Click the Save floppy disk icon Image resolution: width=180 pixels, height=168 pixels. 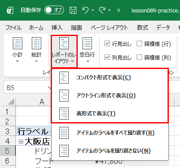click(73, 10)
